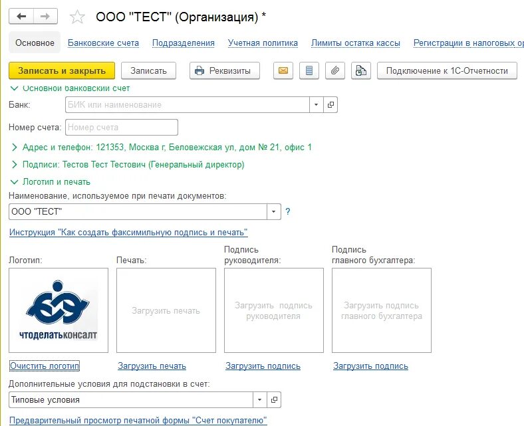Screen dimensions: 524x426
Task: Click the Записать button
Action: [x=148, y=70]
